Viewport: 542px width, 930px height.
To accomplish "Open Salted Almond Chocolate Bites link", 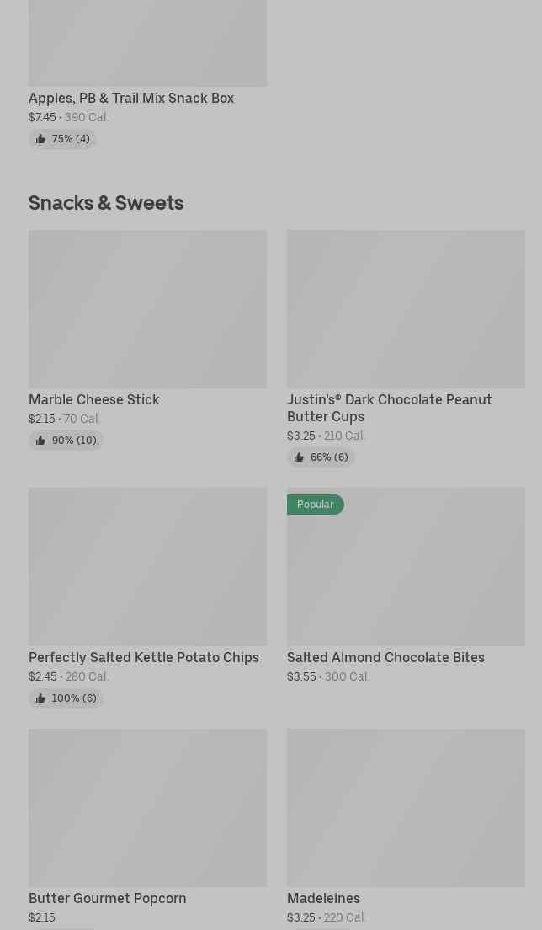I will 385,657.
